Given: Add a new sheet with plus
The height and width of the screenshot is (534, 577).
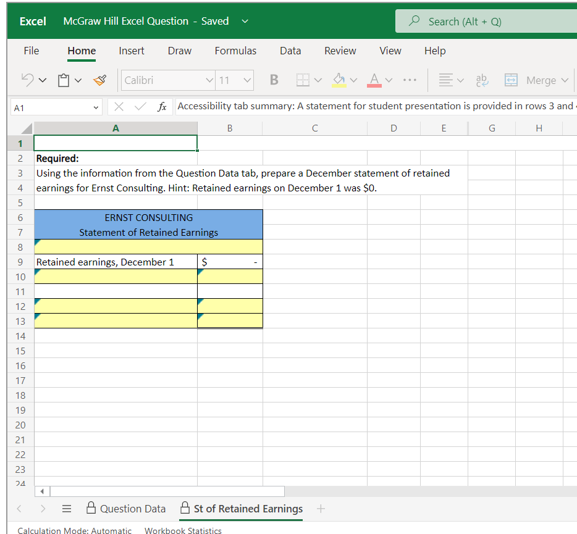Looking at the screenshot, I should coord(320,509).
